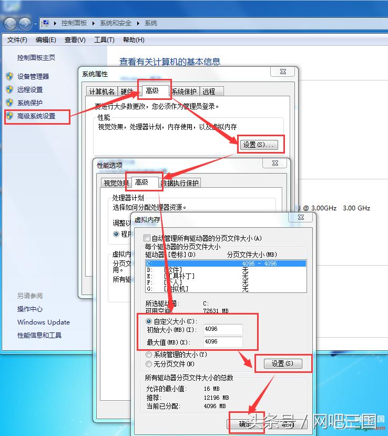Screen dimensions: 388x436
Task: Open the recent pages dropdown arrow
Action: tap(35, 24)
